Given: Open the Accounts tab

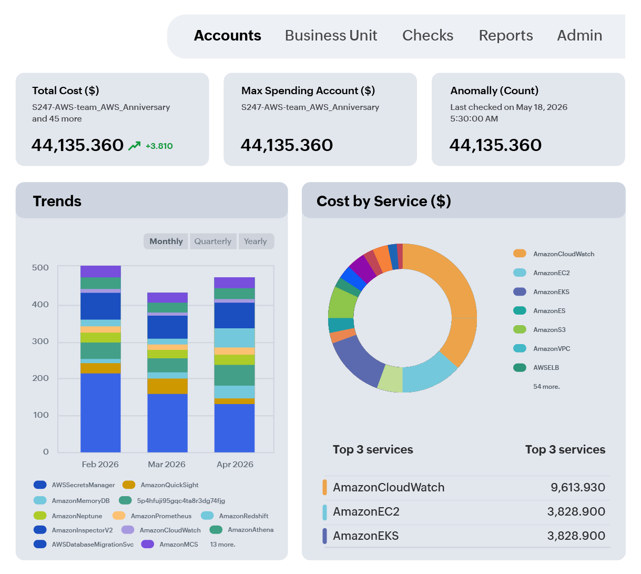Looking at the screenshot, I should 227,35.
